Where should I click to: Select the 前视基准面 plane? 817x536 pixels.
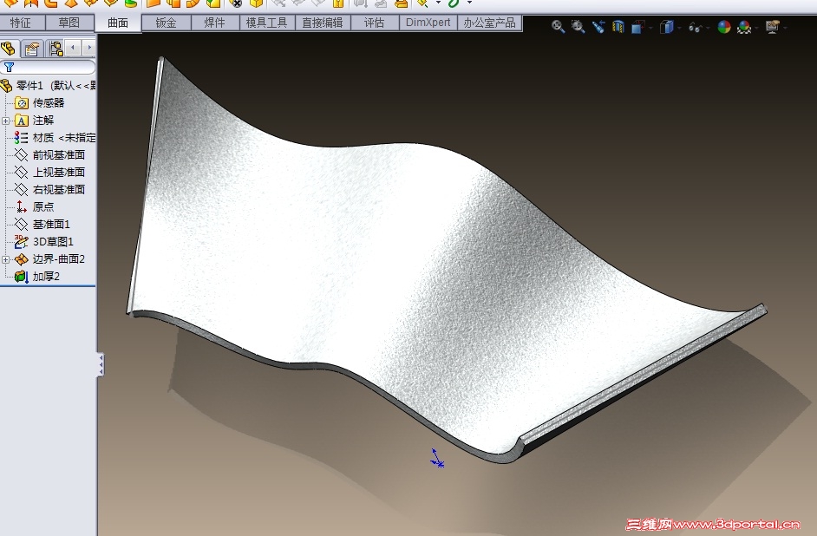[49, 154]
